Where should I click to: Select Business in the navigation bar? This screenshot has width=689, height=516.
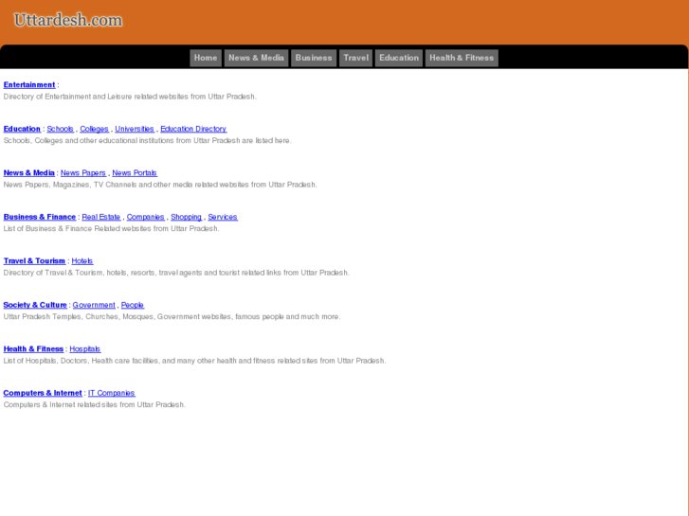pos(314,58)
